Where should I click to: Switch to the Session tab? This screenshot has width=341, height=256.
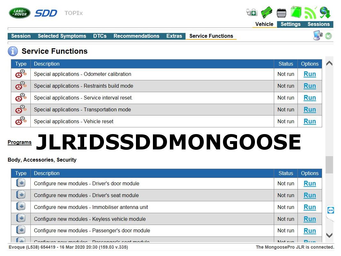pos(21,36)
